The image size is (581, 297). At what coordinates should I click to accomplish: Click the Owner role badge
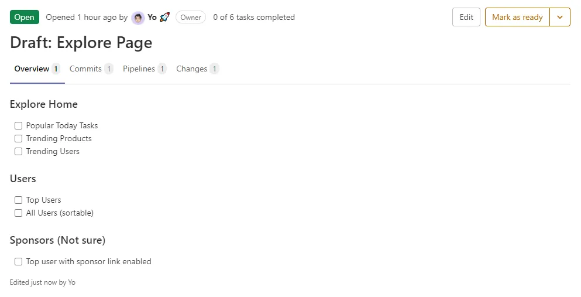(191, 18)
